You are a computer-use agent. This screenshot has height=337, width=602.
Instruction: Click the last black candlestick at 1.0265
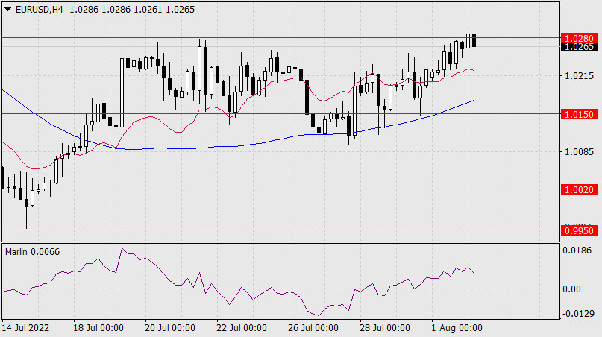(474, 41)
